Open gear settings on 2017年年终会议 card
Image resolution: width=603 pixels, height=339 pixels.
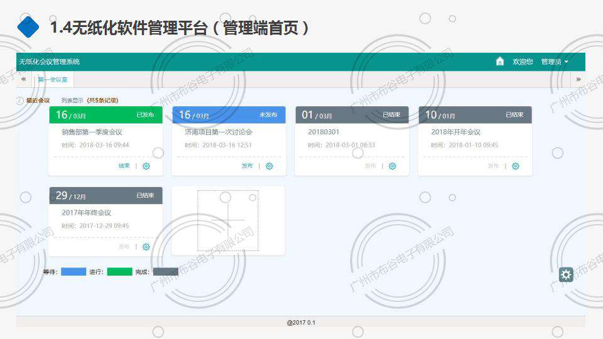point(146,247)
